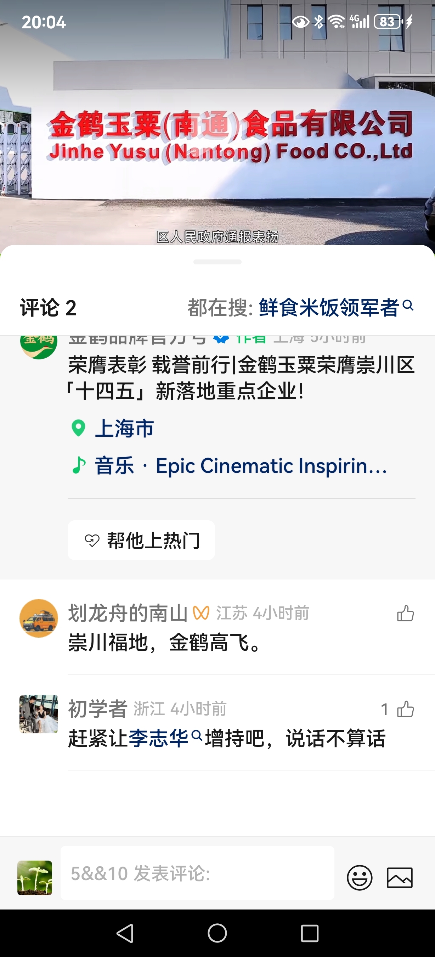Open Epic Cinematic Inspirin music link

pyautogui.click(x=271, y=465)
